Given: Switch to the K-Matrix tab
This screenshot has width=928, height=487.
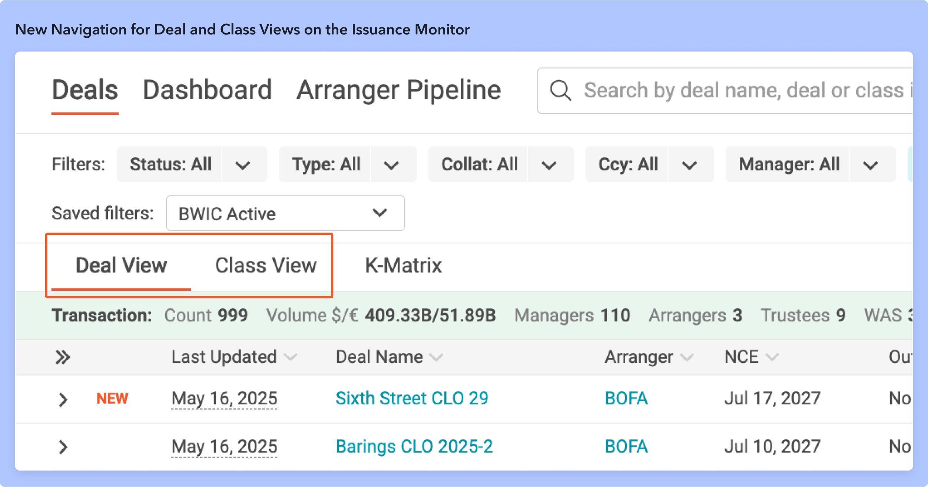Looking at the screenshot, I should pyautogui.click(x=403, y=265).
